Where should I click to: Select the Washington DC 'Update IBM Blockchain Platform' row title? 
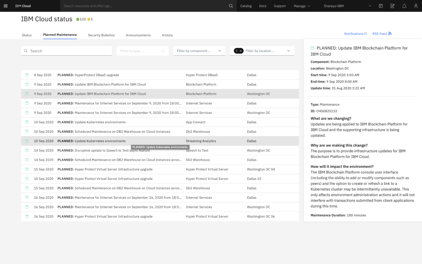102,94
